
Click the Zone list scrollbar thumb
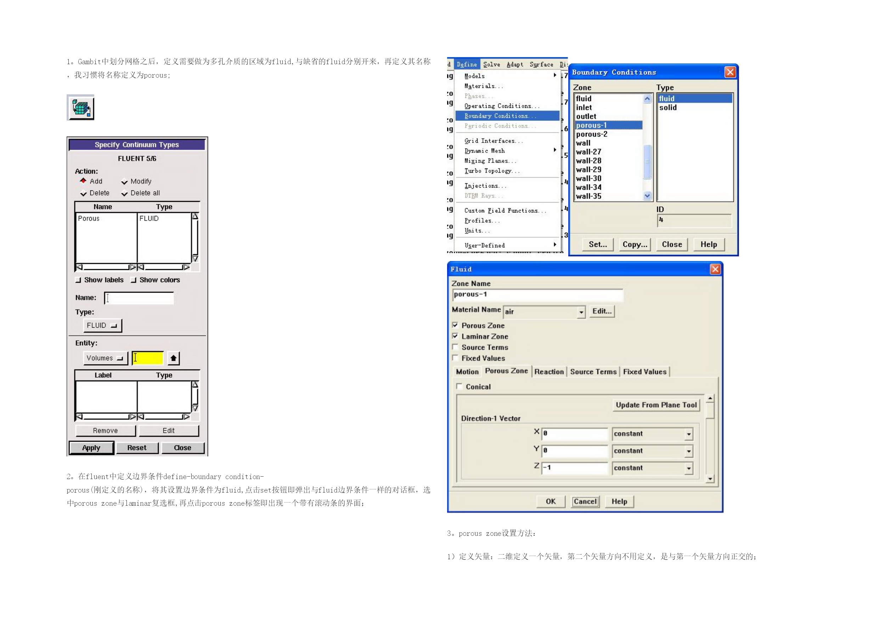tap(647, 162)
